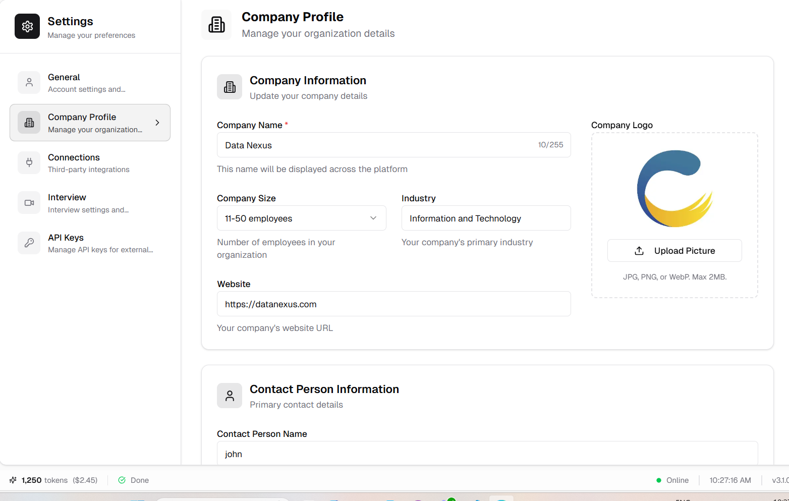Click the Upload Picture button
The width and height of the screenshot is (789, 501).
pyautogui.click(x=674, y=250)
